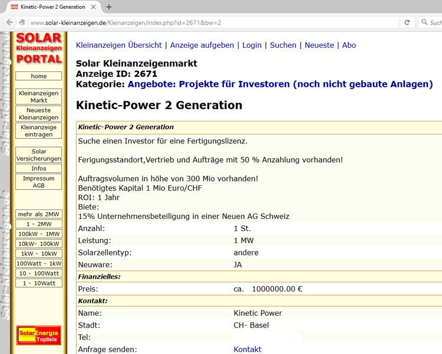Click the SOLAR Kleinanzeigen PORTAL logo
The height and width of the screenshot is (354, 442).
click(39, 49)
